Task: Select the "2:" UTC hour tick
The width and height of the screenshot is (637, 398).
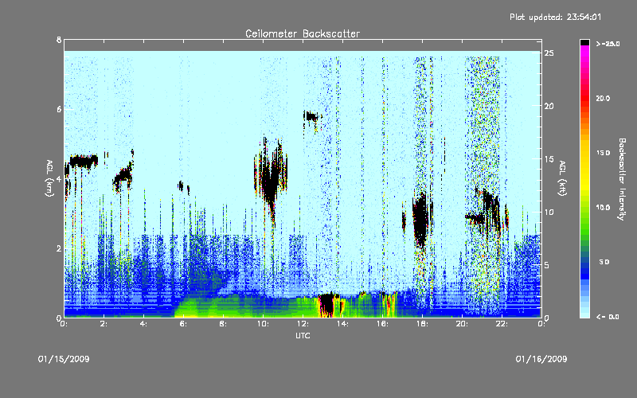Action: [x=104, y=324]
